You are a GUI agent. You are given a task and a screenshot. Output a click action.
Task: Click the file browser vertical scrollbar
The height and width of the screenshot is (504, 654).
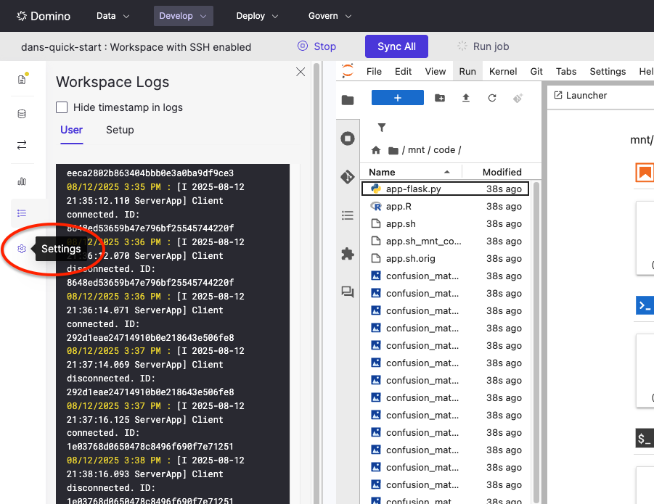coord(536,342)
